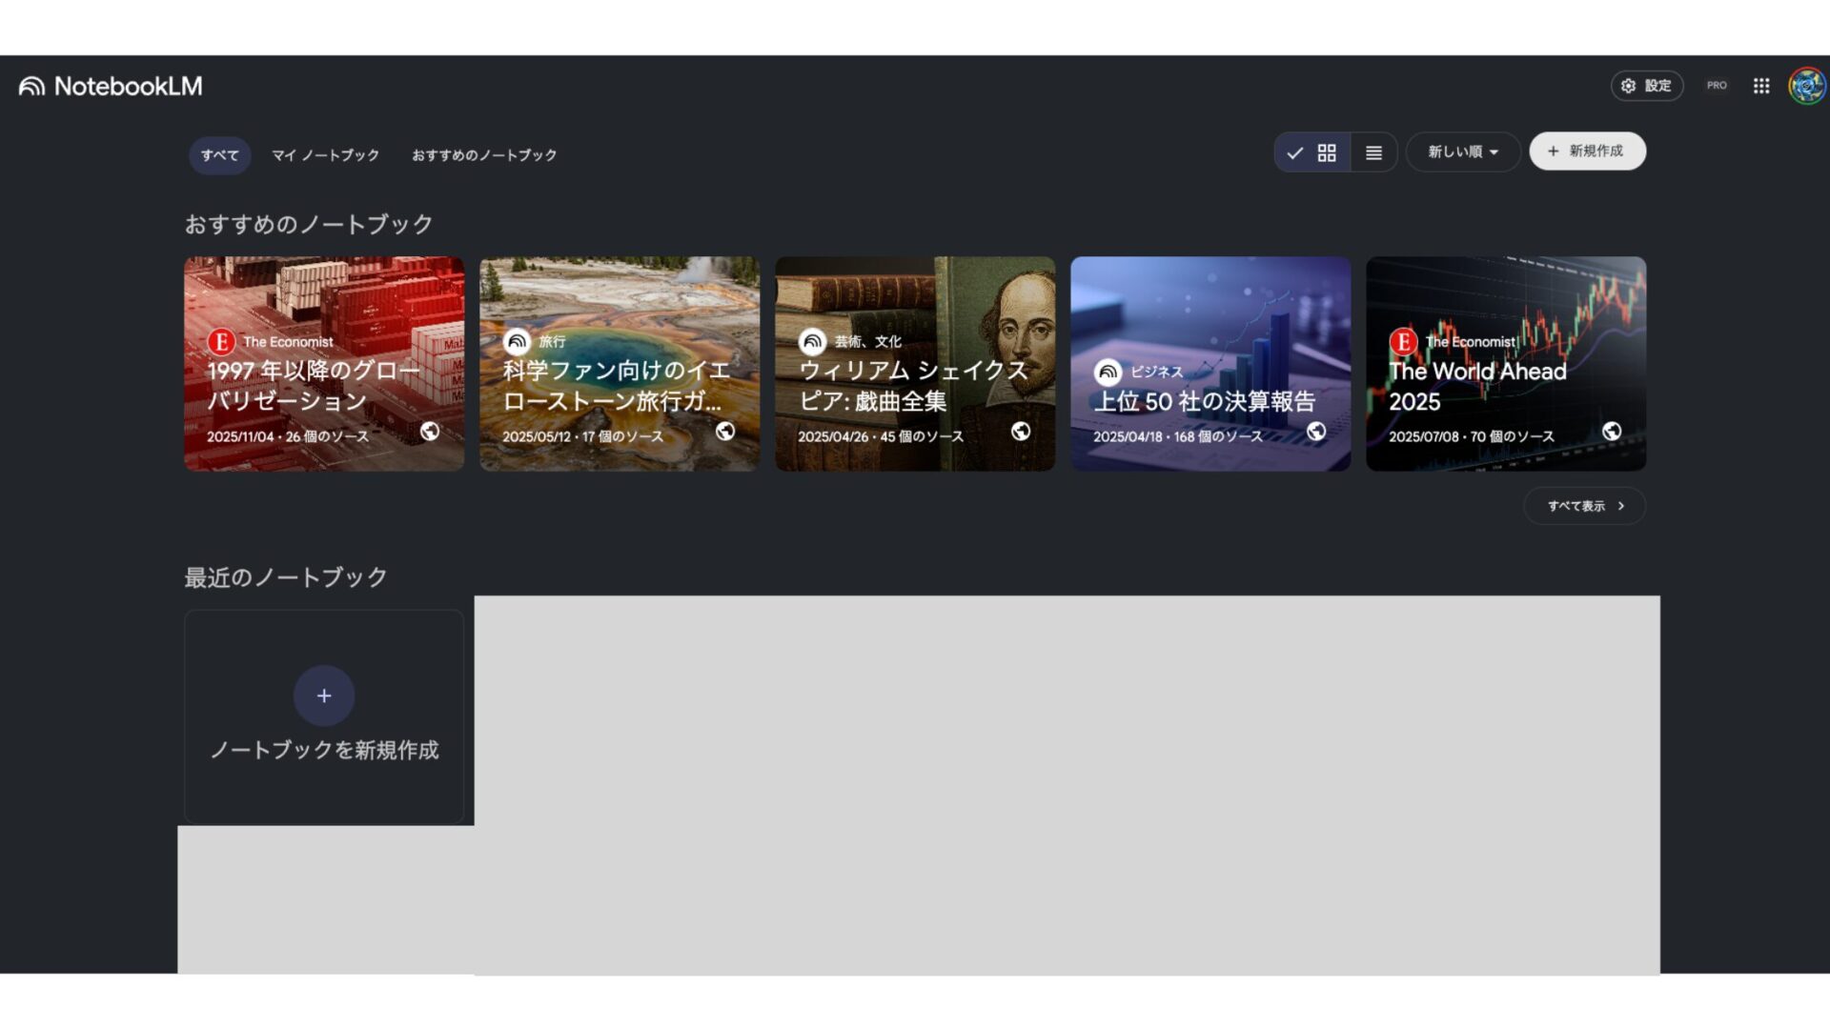Viewport: 1830px width, 1029px height.
Task: Select the すべて filter chip
Action: pyautogui.click(x=219, y=155)
